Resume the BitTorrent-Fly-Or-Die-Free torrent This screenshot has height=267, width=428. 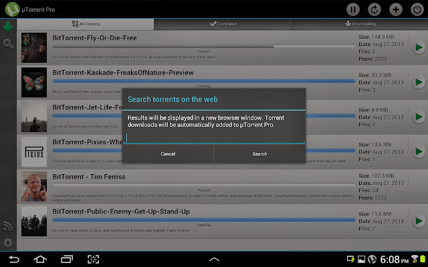coord(418,47)
